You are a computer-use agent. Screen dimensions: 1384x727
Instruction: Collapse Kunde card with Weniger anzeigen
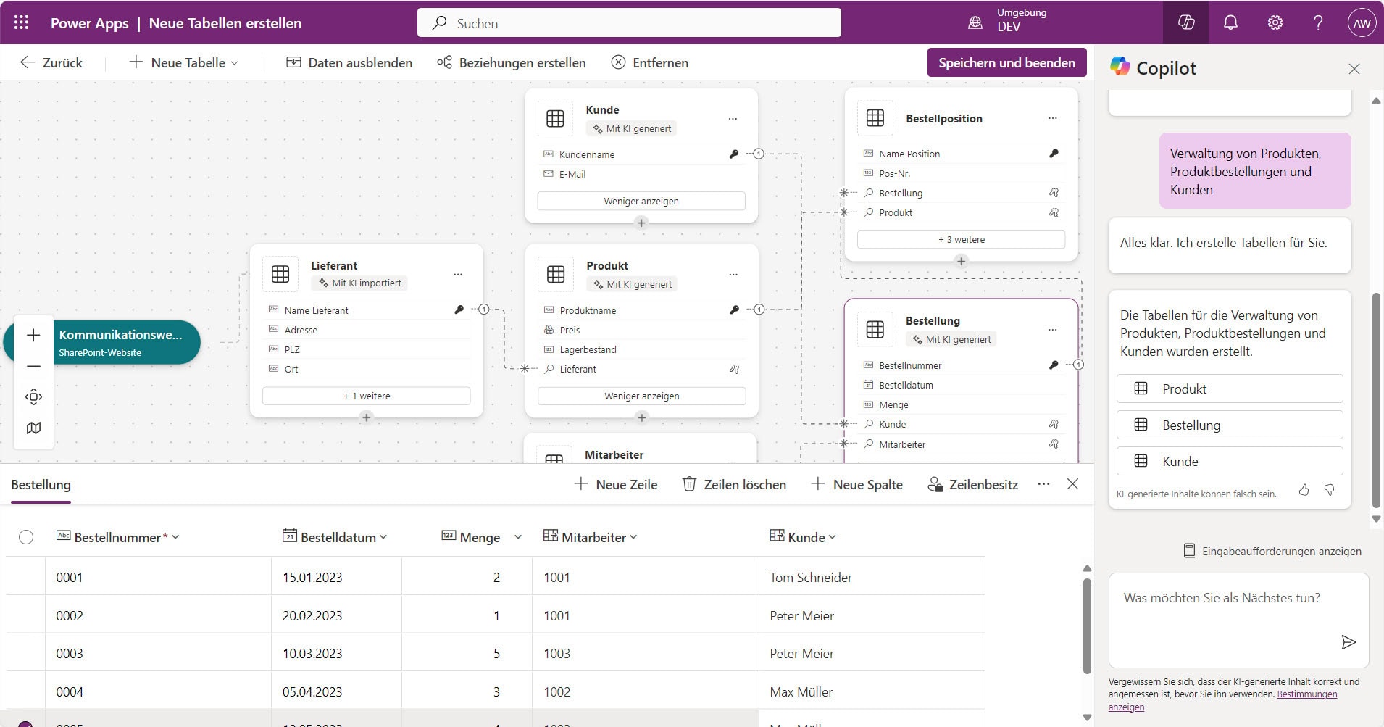(641, 202)
